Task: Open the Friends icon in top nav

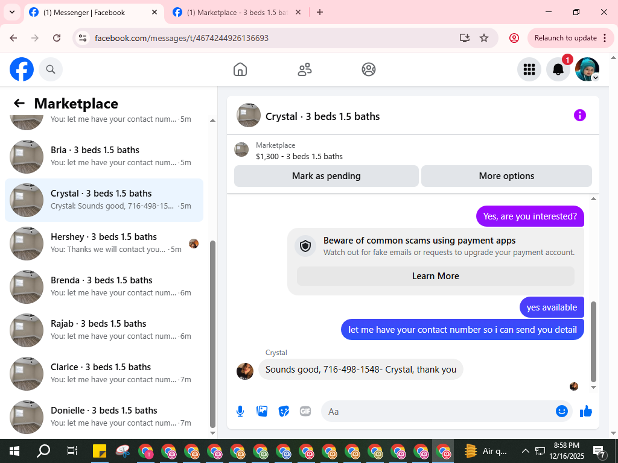Action: point(304,70)
